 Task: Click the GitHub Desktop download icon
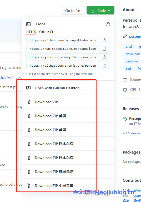(x=28, y=88)
